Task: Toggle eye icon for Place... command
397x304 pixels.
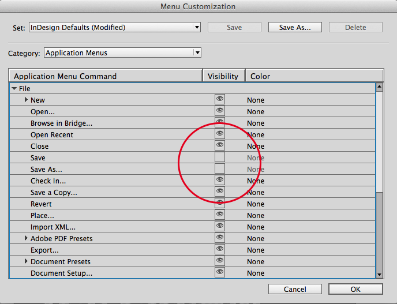Action: tap(220, 215)
